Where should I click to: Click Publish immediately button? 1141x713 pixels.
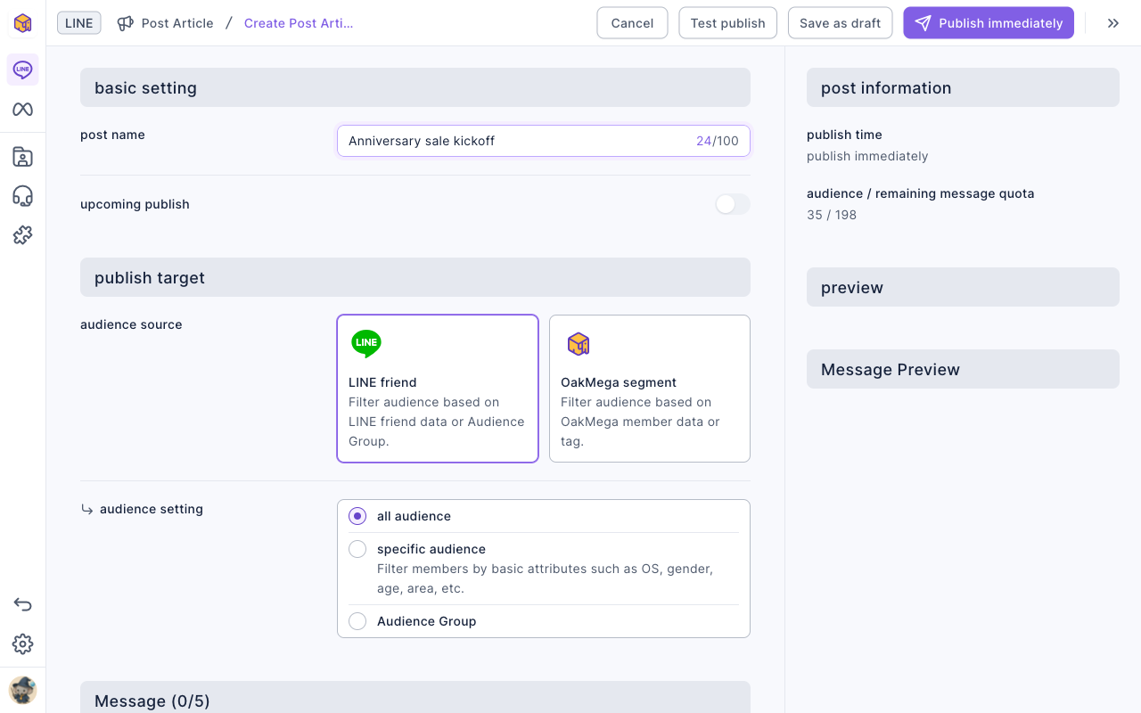[989, 23]
